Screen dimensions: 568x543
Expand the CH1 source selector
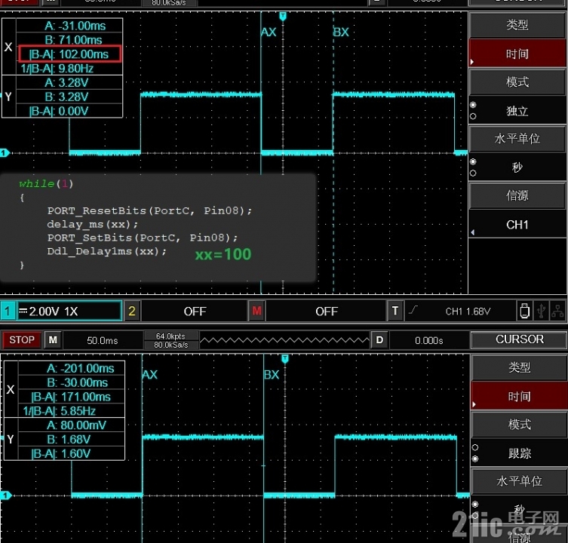pos(517,225)
